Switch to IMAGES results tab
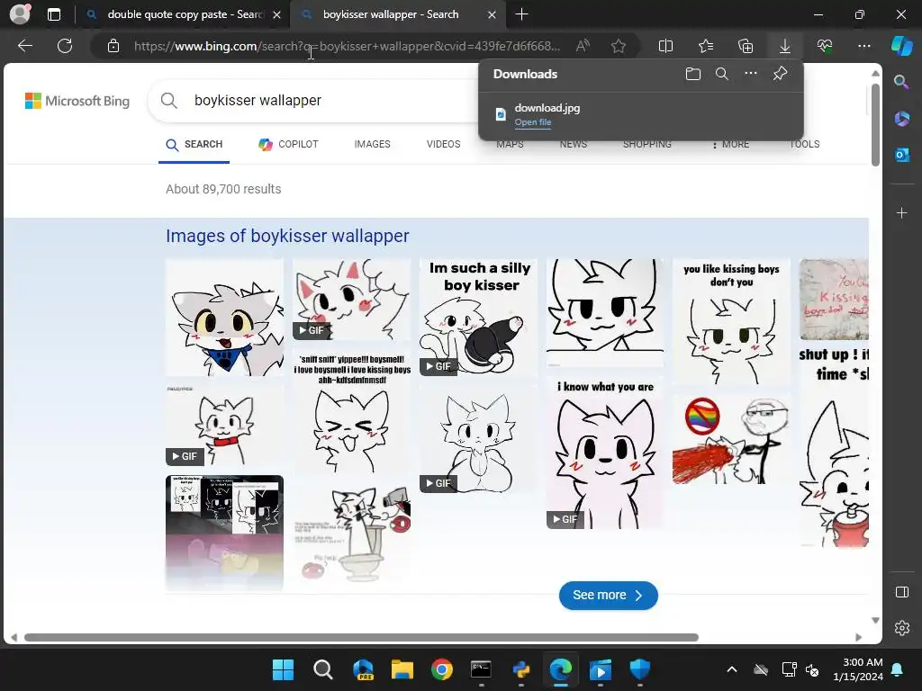Viewport: 922px width, 691px height. click(x=372, y=145)
